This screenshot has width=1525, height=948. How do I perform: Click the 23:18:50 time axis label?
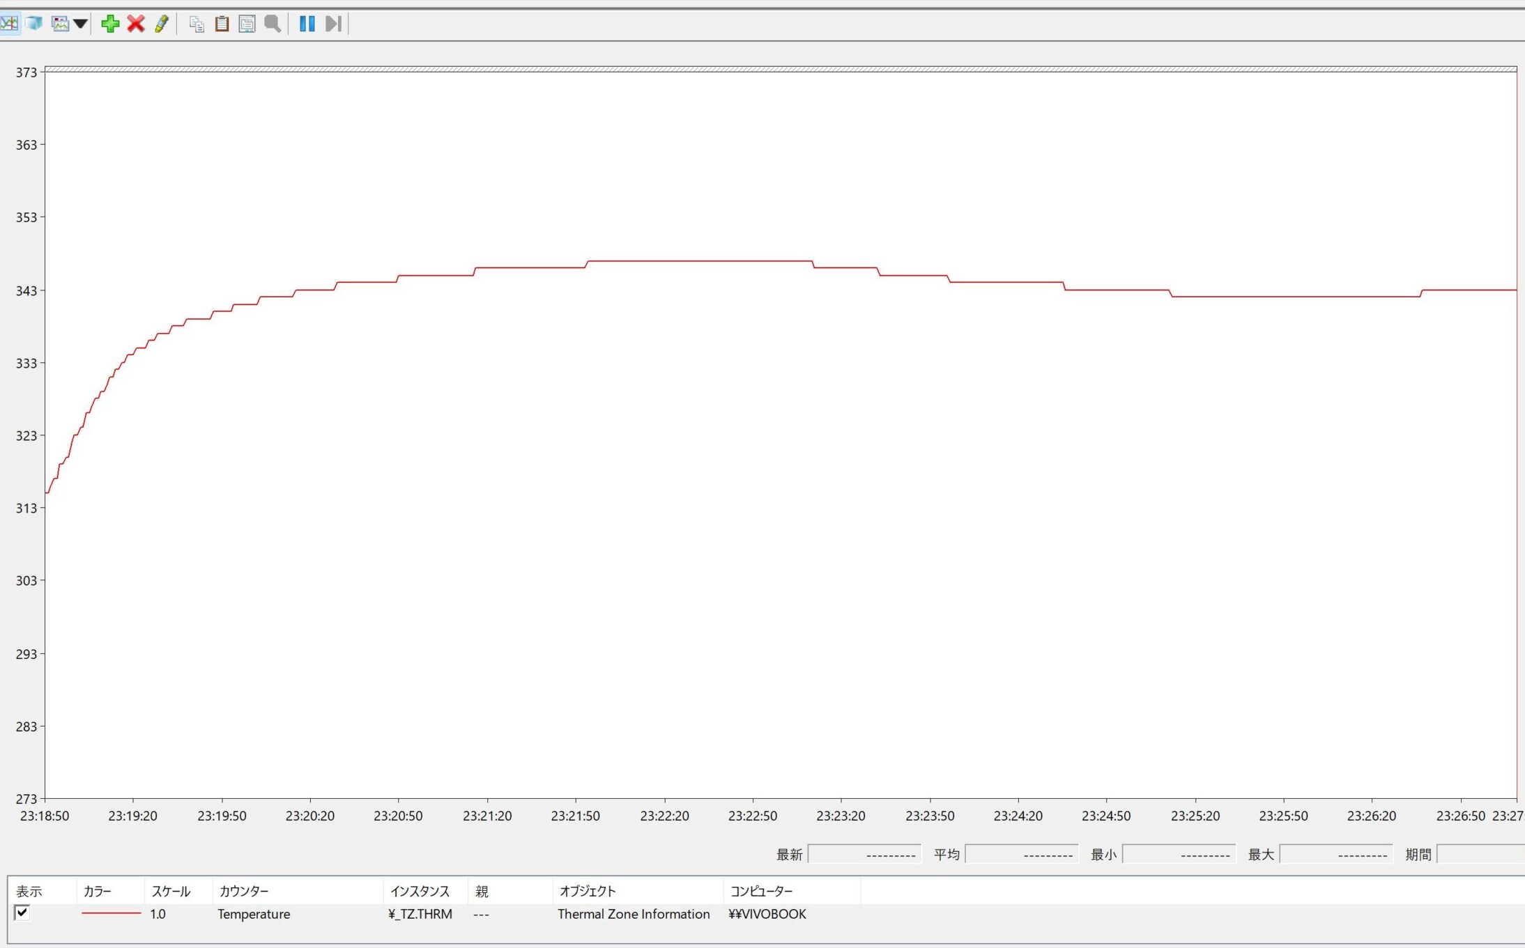pos(45,816)
